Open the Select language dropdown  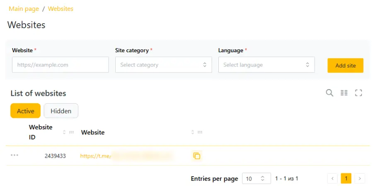coord(266,65)
